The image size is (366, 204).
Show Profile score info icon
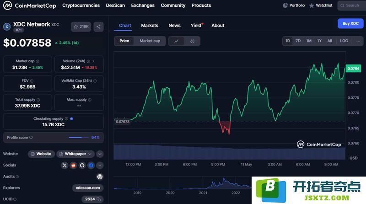click(31, 138)
